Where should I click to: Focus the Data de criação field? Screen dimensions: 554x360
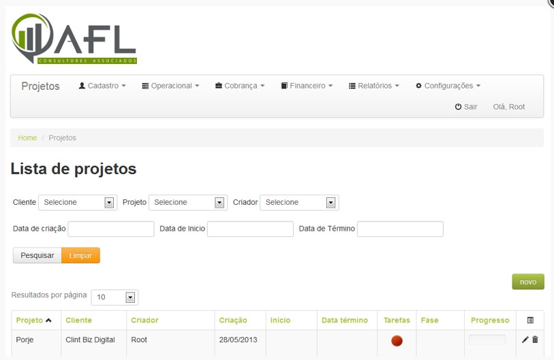coord(111,229)
